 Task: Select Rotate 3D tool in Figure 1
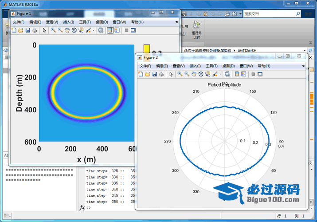click(74, 30)
